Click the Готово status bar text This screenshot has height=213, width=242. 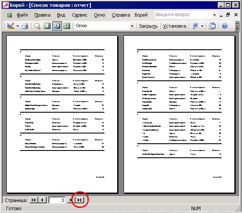point(14,208)
